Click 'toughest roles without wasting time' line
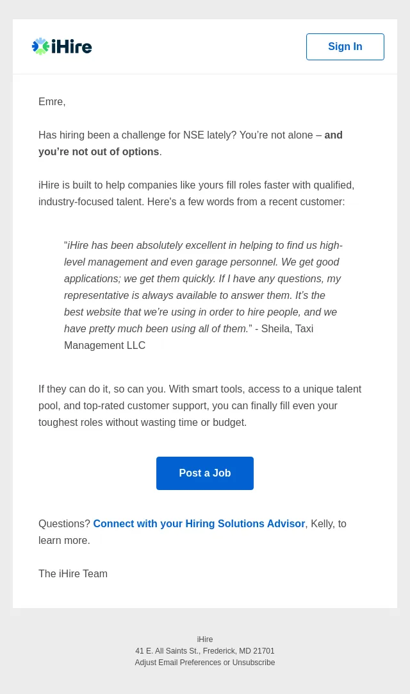Screen dimensions: 410x694 (142, 422)
